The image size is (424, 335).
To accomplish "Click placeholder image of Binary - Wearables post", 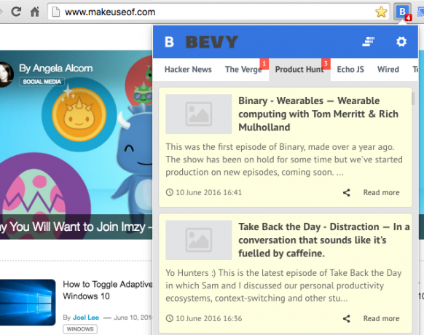I will click(x=198, y=114).
